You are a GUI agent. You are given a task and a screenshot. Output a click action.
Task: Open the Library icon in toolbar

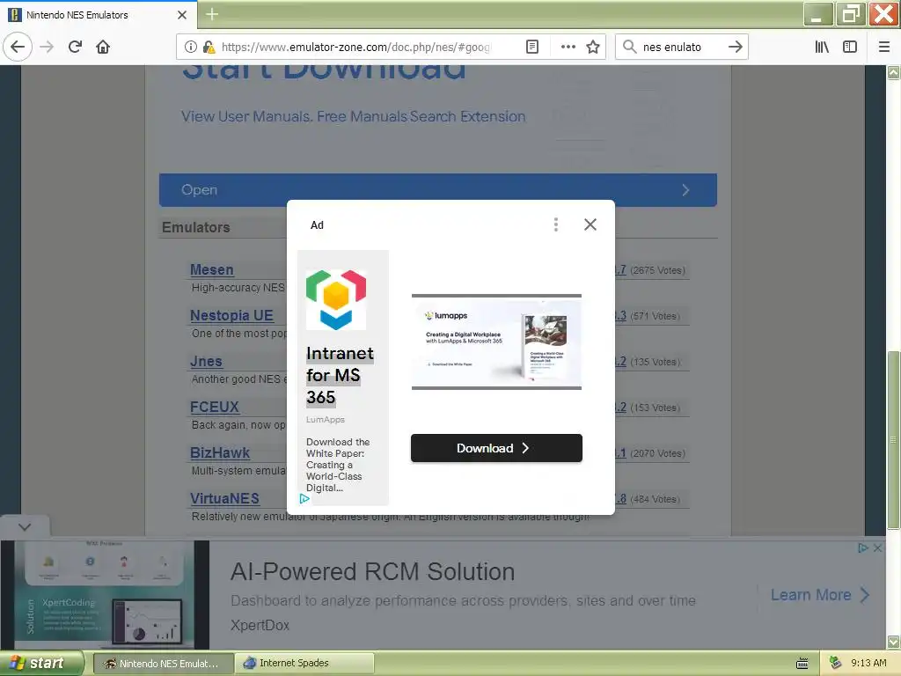822,47
